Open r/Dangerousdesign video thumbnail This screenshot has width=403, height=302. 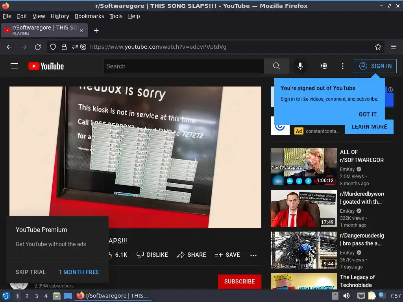point(303,250)
